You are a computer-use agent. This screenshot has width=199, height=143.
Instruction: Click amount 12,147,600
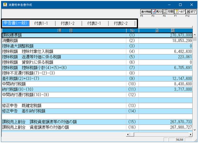(x=182, y=78)
